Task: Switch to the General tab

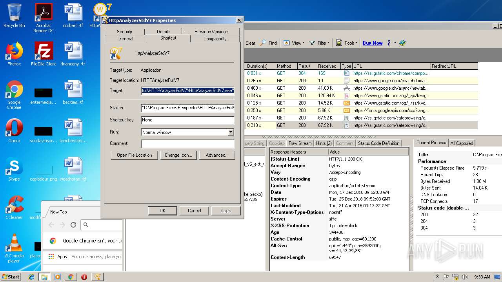Action: [x=126, y=38]
